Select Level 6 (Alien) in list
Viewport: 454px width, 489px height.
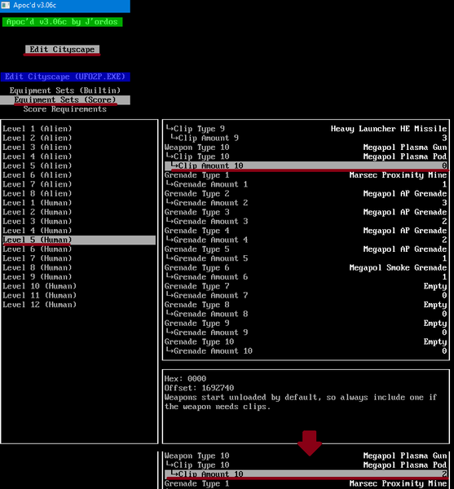tap(37, 175)
